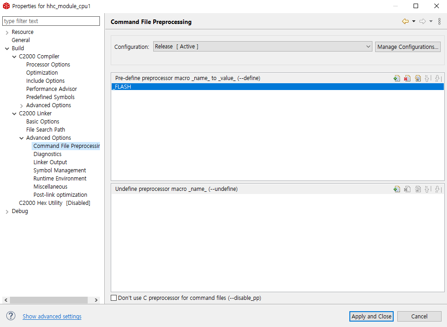The image size is (447, 327).
Task: Select Command File Preprocessing tree item
Action: 66,146
